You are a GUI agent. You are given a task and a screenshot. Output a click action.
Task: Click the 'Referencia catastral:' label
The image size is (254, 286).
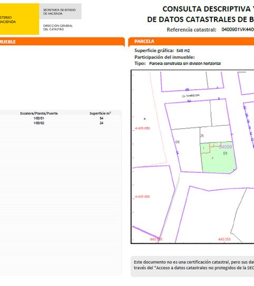point(191,30)
